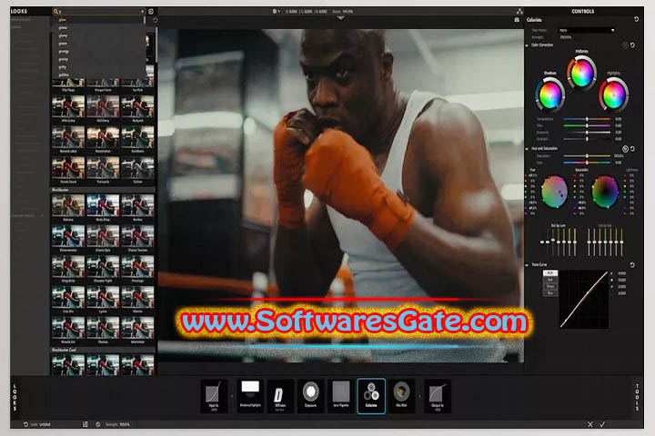Select the Diffusion tool in the tool chain
The width and height of the screenshot is (655, 436).
tap(280, 395)
